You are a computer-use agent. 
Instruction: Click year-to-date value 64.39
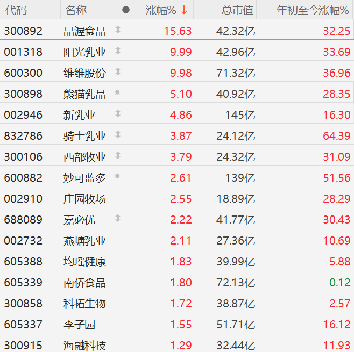pos(337,136)
